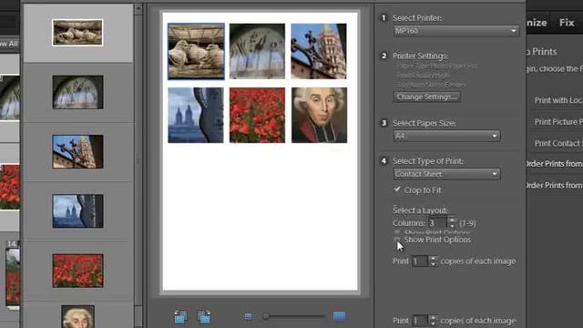Choose Print with Local printer in the background panel

[558, 100]
